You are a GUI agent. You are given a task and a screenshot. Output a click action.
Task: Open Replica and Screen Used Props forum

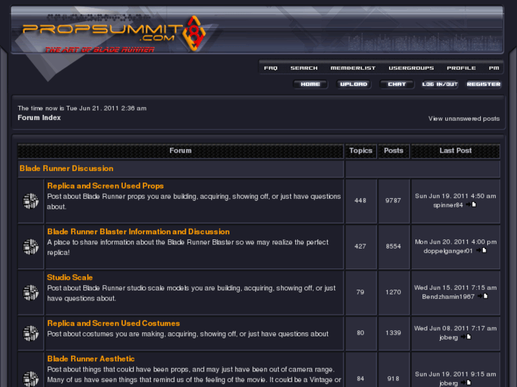click(x=105, y=186)
